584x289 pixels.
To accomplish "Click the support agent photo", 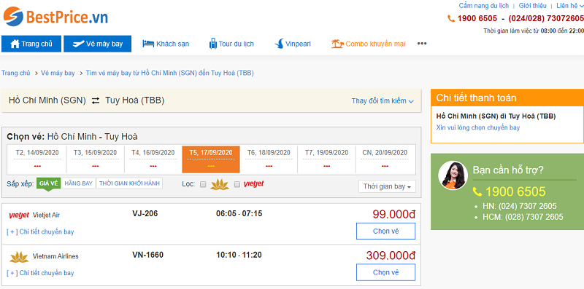I will 453,175.
